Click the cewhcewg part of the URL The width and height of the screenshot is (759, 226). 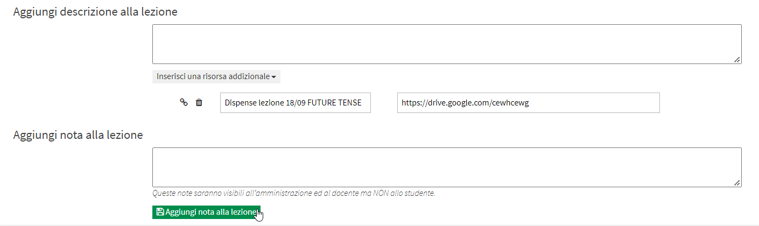[510, 103]
